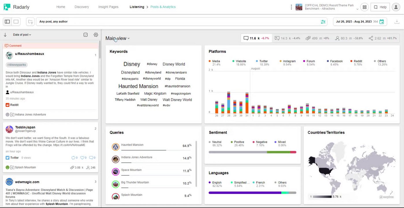Open the date range selector
This screenshot has width=404, height=208.
pyautogui.click(x=360, y=22)
